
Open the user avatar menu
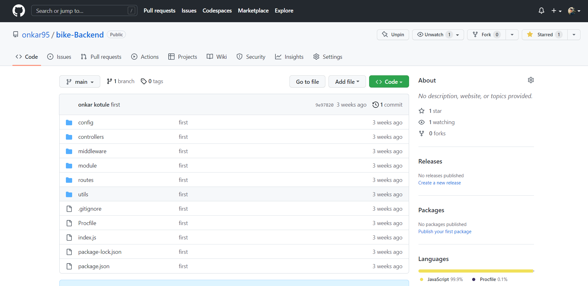tap(574, 11)
